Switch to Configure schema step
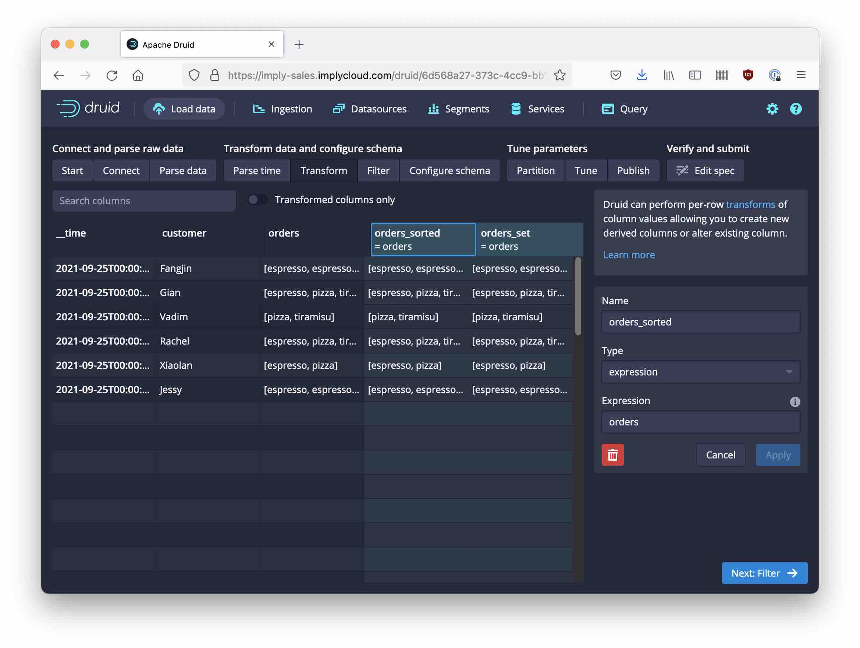 [449, 170]
